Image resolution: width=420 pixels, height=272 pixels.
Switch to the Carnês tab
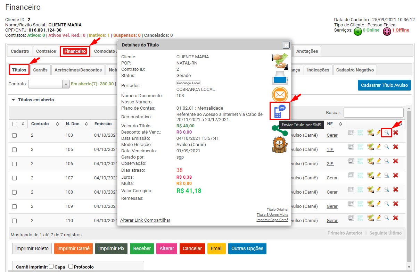[x=40, y=70]
